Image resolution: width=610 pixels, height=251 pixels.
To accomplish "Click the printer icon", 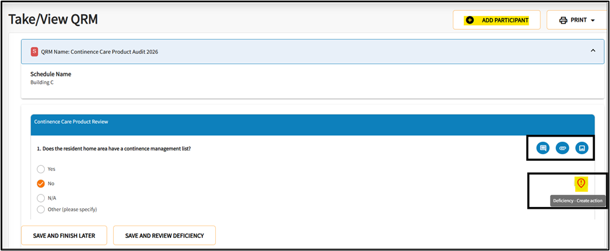I will pos(563,20).
